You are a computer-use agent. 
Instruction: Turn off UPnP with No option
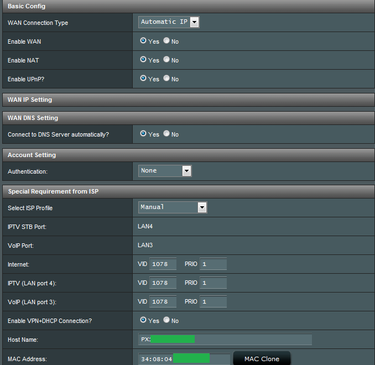pos(166,79)
